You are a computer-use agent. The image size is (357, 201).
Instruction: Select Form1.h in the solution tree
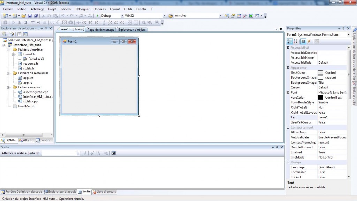[x=29, y=54]
